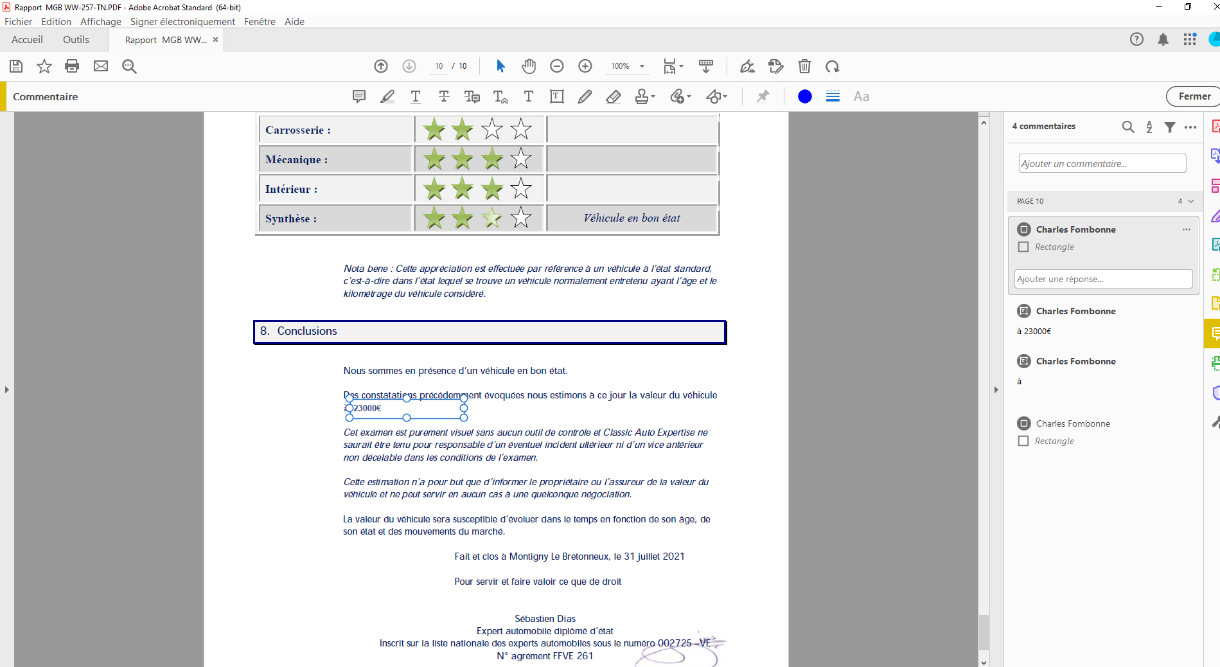This screenshot has width=1220, height=667.
Task: Open the Signer électroniquement menu
Action: tap(182, 22)
